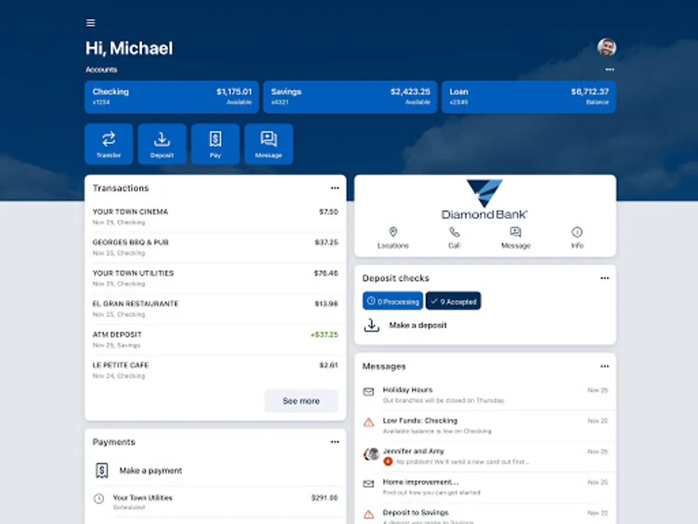The image size is (698, 524).
Task: Open the ATM DEPOSIT transaction
Action: click(x=215, y=339)
